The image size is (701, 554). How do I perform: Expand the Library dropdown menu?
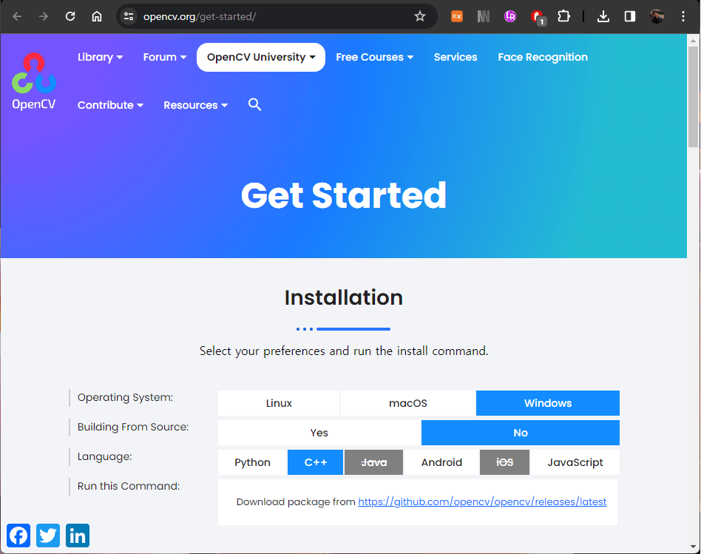[x=100, y=57]
